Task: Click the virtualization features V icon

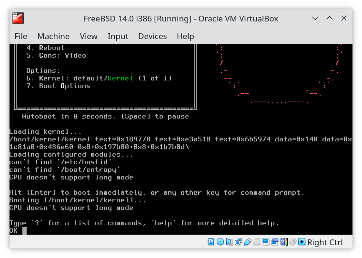Action: [283, 242]
